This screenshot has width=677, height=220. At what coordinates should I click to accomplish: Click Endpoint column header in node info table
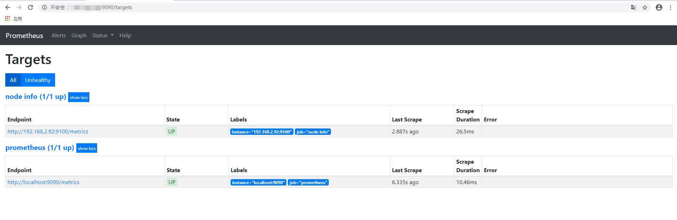(x=19, y=120)
